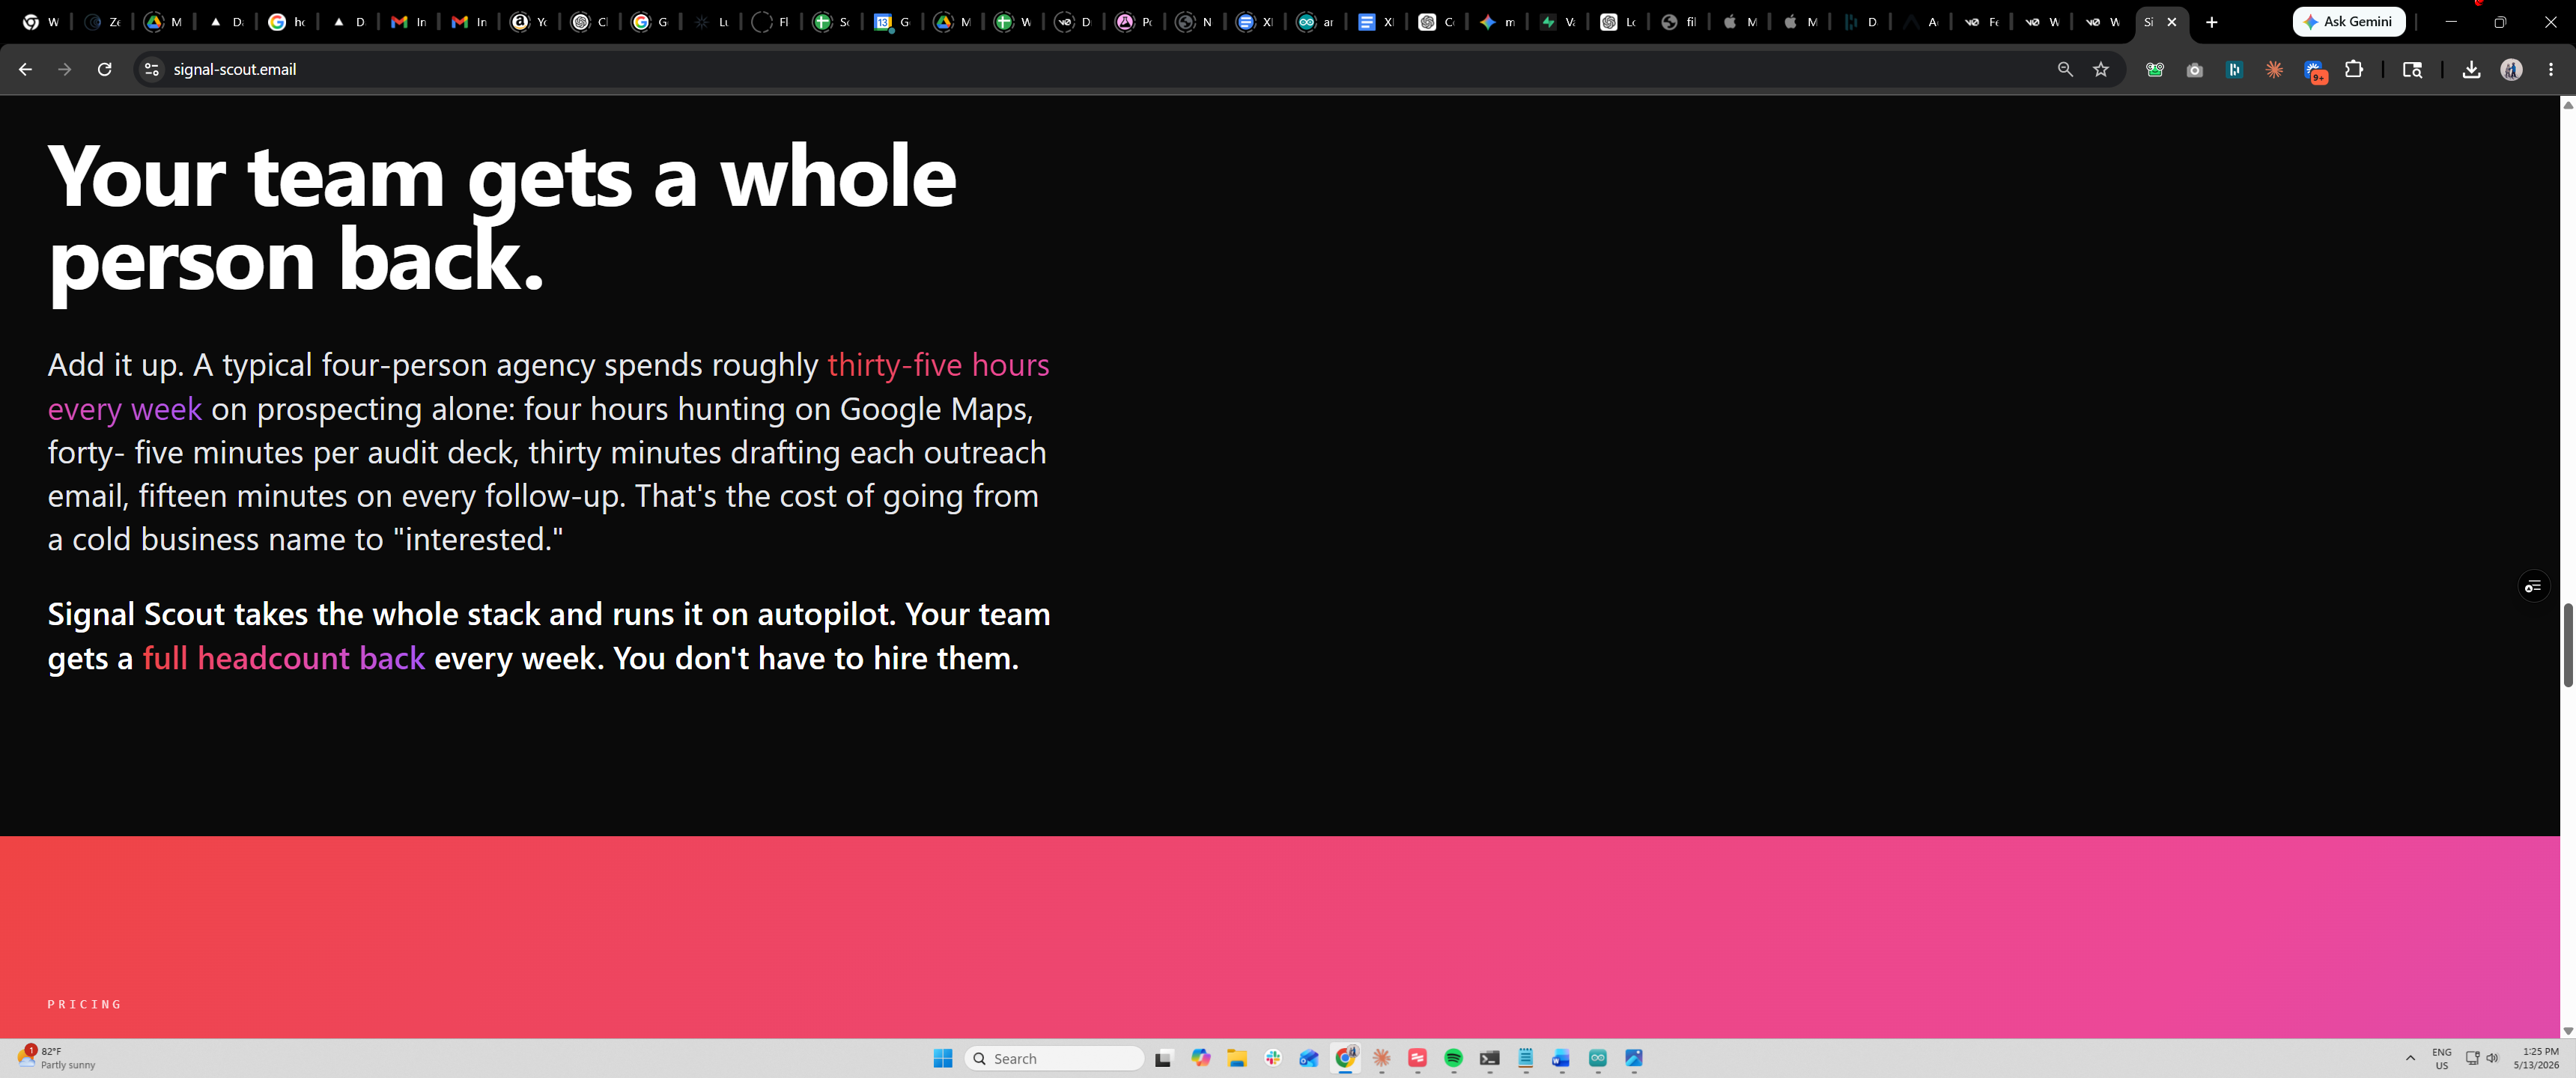Switch to the first Apple logo tab
The width and height of the screenshot is (2576, 1078).
[x=1739, y=22]
